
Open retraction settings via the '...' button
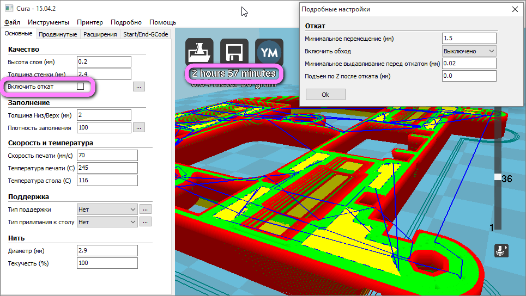click(139, 87)
